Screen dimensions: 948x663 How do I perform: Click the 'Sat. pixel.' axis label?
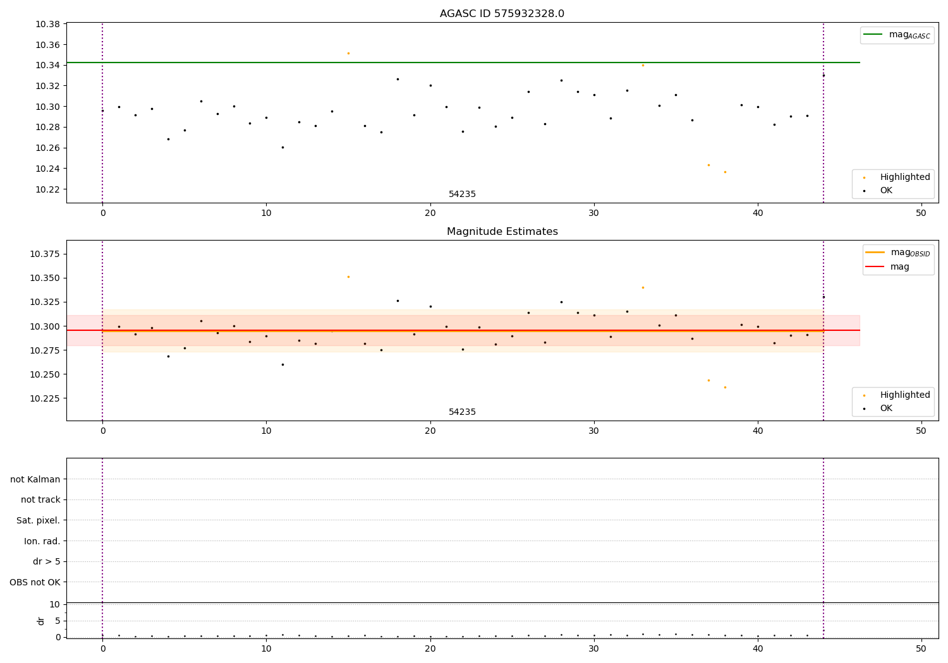pos(38,520)
